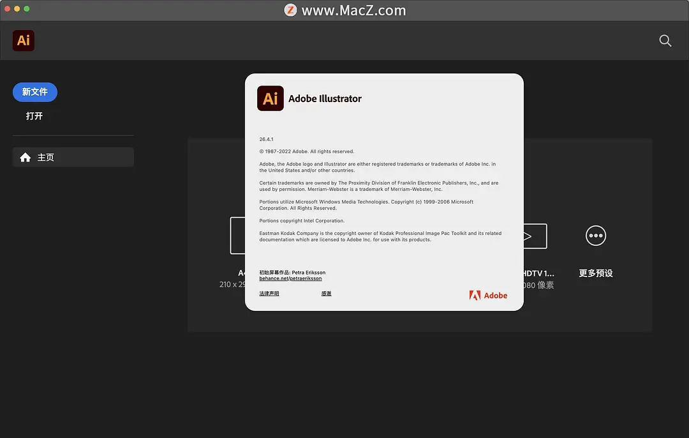This screenshot has height=438, width=689.
Task: Click the 打开 button in sidebar
Action: coord(34,116)
